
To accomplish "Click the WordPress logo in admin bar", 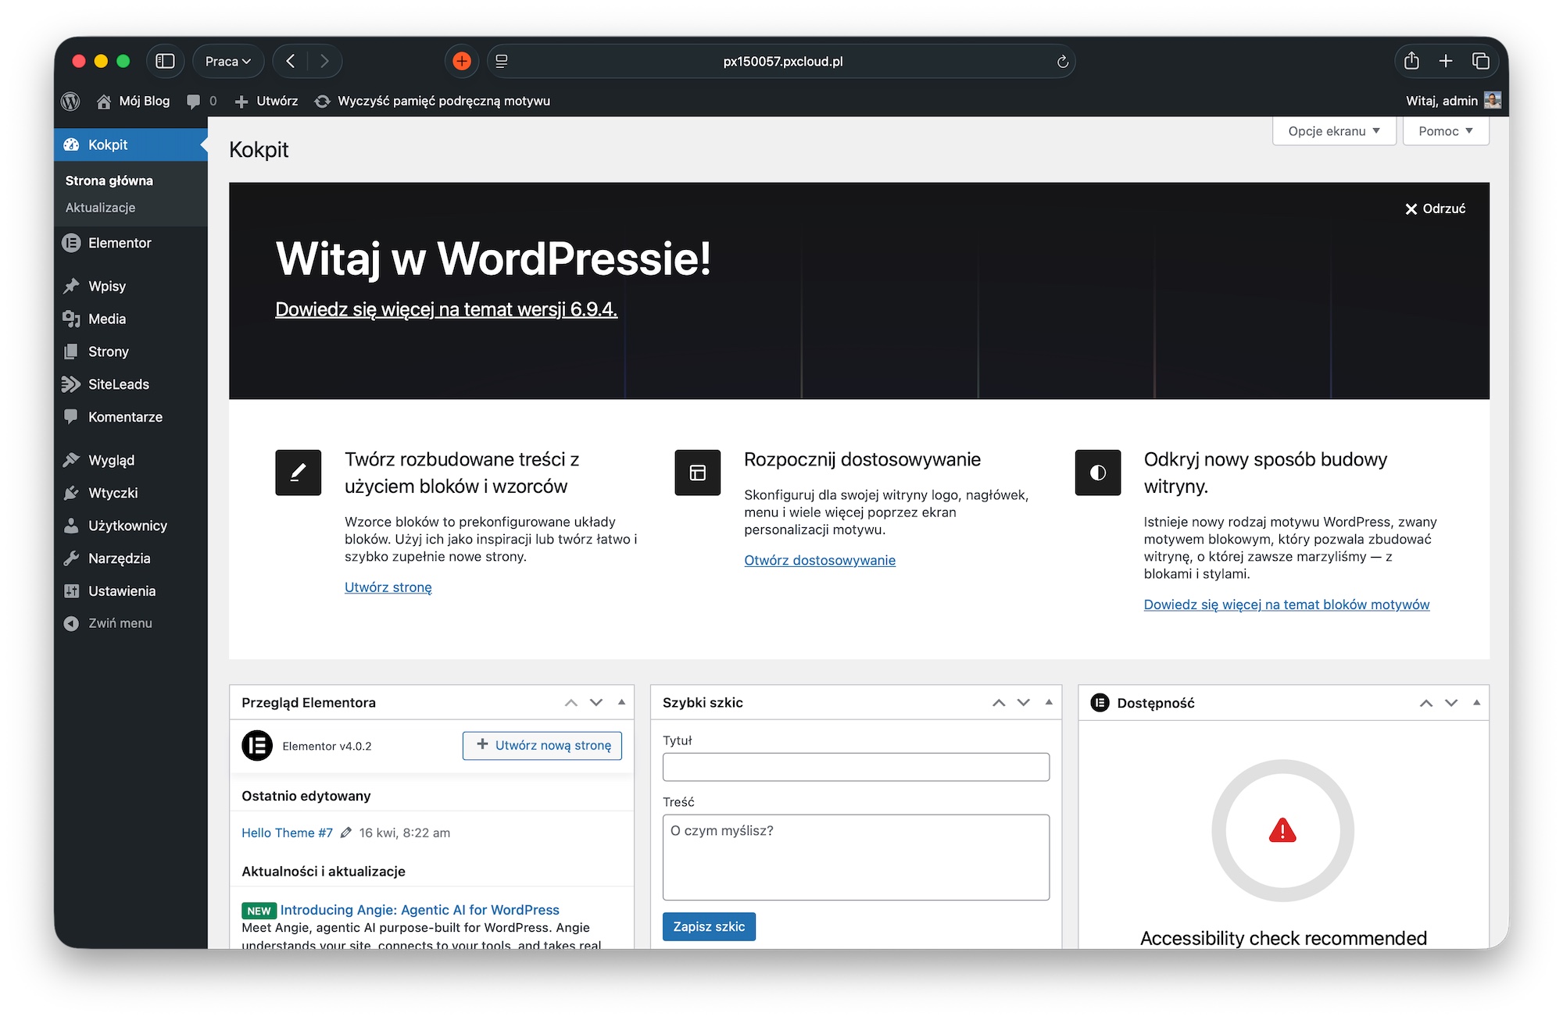I will [70, 101].
